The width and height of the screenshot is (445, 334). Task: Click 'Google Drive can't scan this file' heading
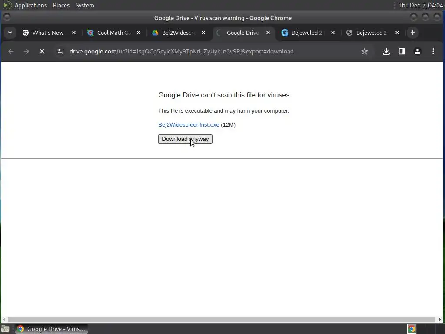click(x=225, y=95)
